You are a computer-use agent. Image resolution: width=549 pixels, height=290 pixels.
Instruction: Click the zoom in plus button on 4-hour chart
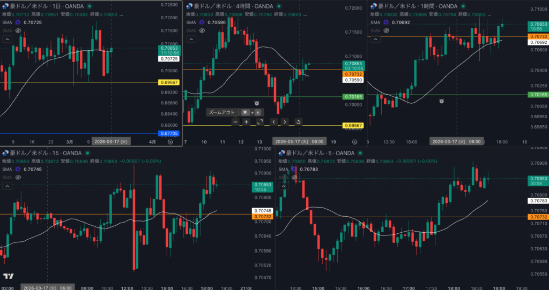[x=246, y=122]
